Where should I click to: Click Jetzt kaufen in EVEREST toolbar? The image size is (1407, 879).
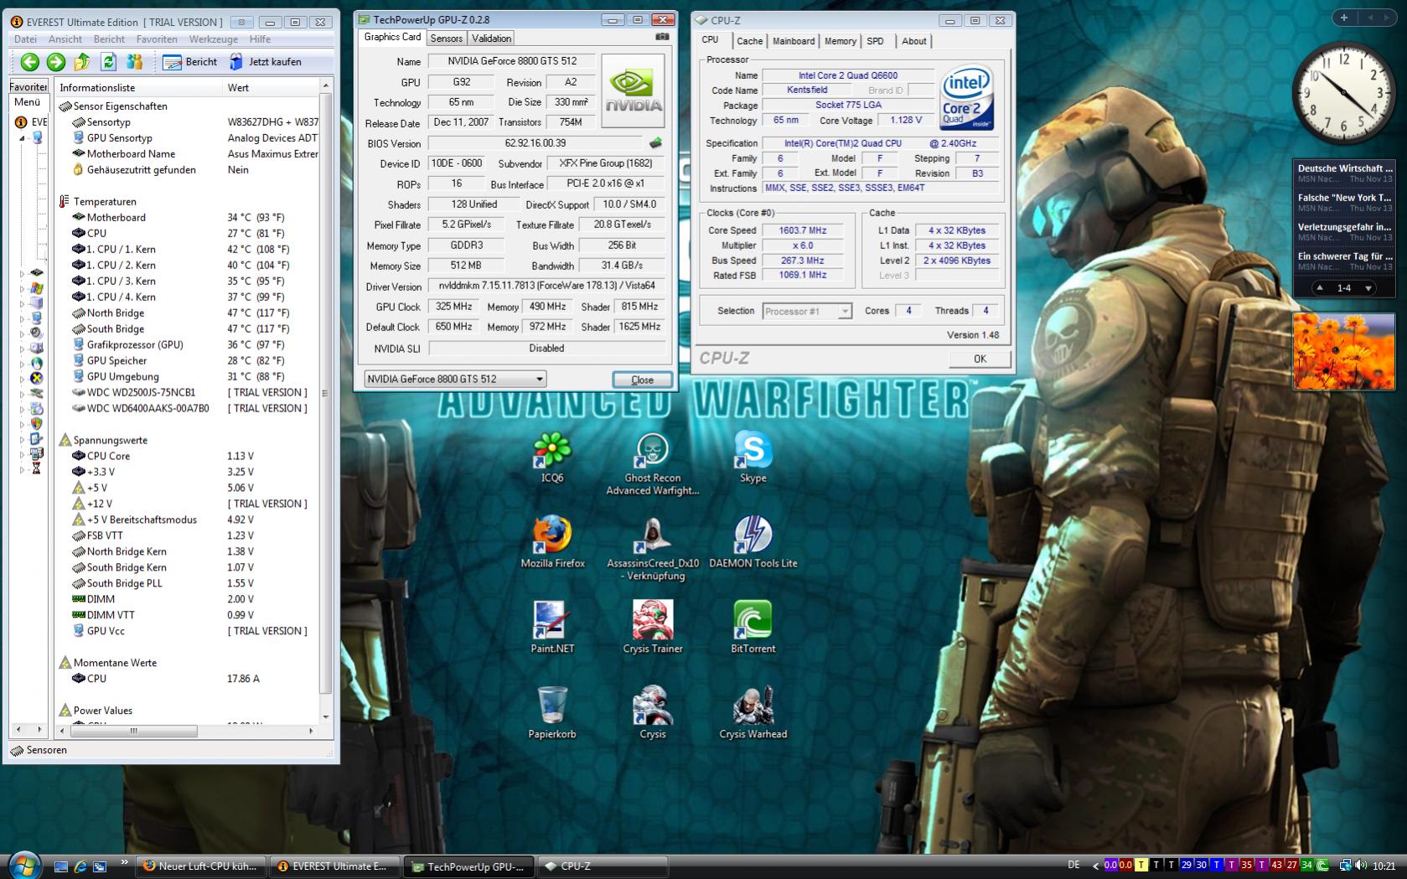click(265, 62)
